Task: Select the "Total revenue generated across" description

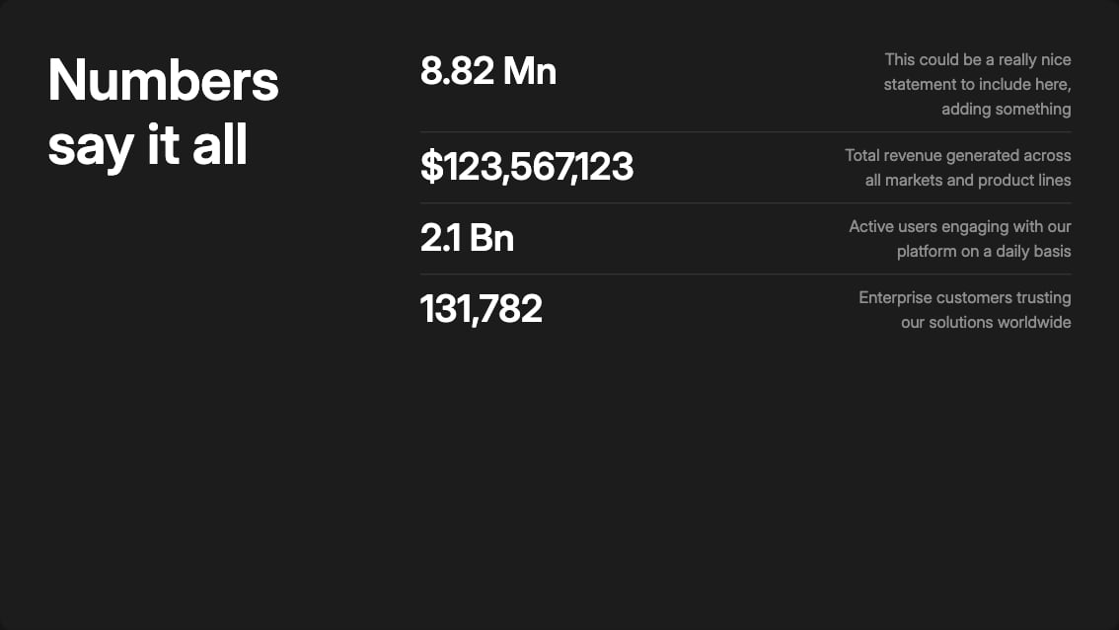Action: [x=958, y=155]
